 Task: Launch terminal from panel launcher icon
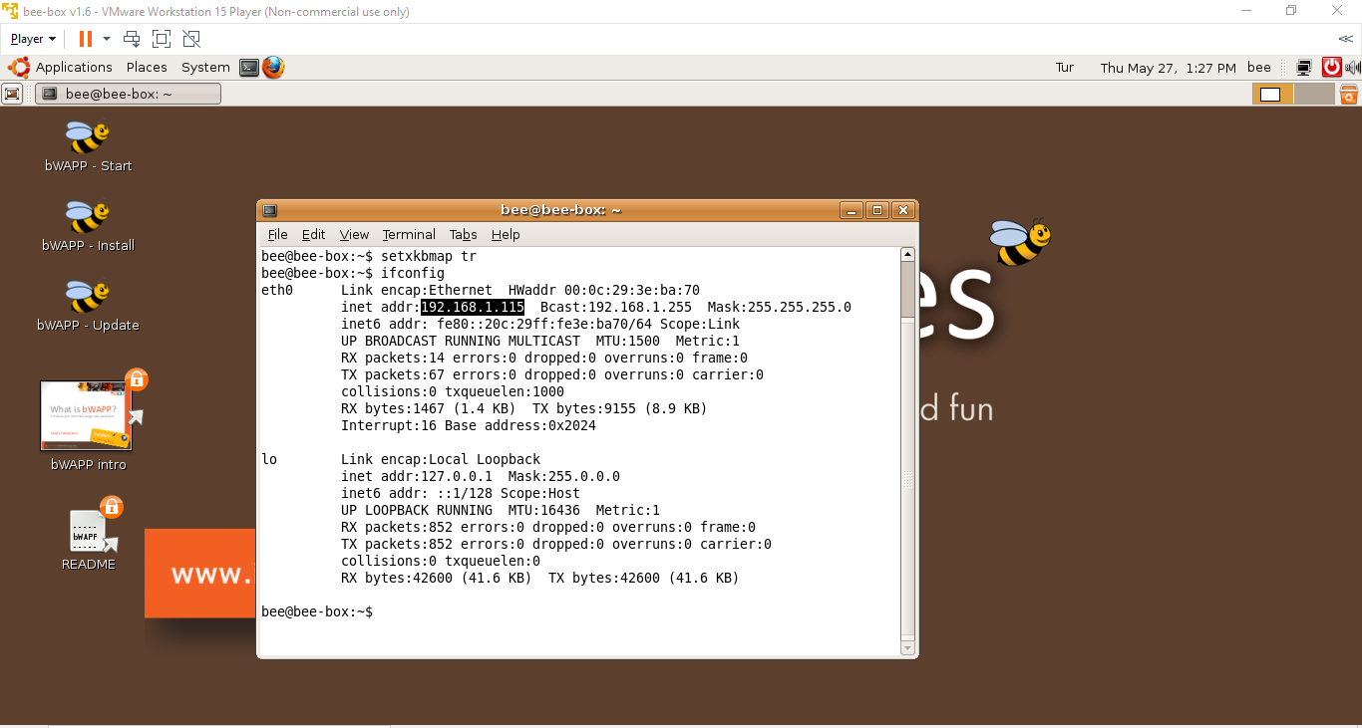click(x=249, y=68)
